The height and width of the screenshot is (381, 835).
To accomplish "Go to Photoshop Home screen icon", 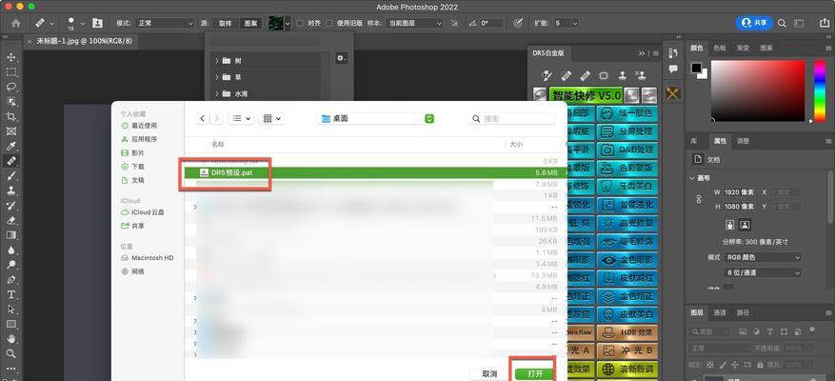I will (16, 24).
